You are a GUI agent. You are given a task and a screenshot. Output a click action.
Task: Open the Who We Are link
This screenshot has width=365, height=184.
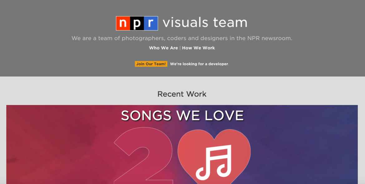[163, 48]
